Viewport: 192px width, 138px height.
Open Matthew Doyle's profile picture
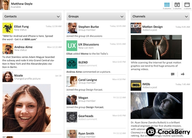(5, 5)
